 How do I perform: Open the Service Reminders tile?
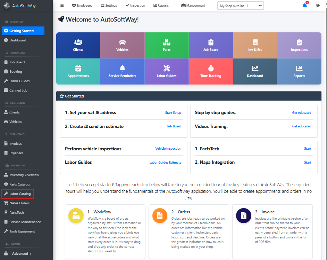pyautogui.click(x=122, y=71)
